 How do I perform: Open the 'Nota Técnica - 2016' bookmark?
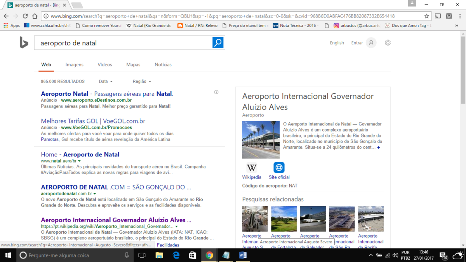coord(296,26)
